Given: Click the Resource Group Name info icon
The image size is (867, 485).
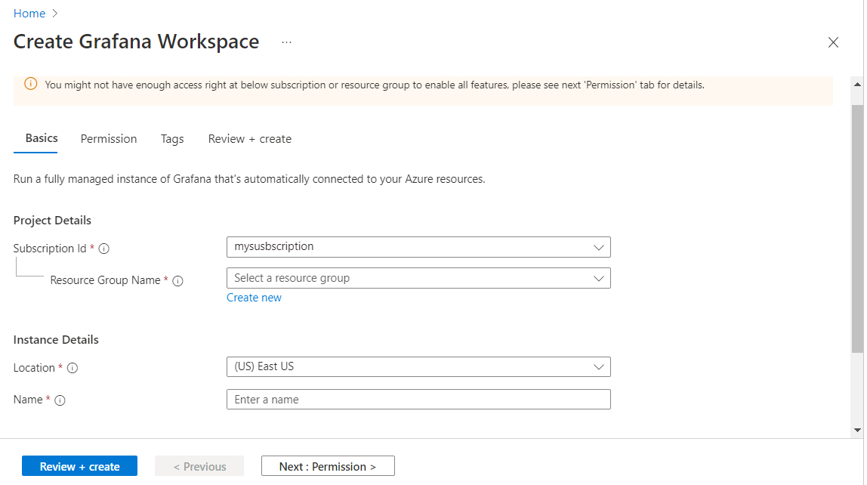Looking at the screenshot, I should coord(177,280).
